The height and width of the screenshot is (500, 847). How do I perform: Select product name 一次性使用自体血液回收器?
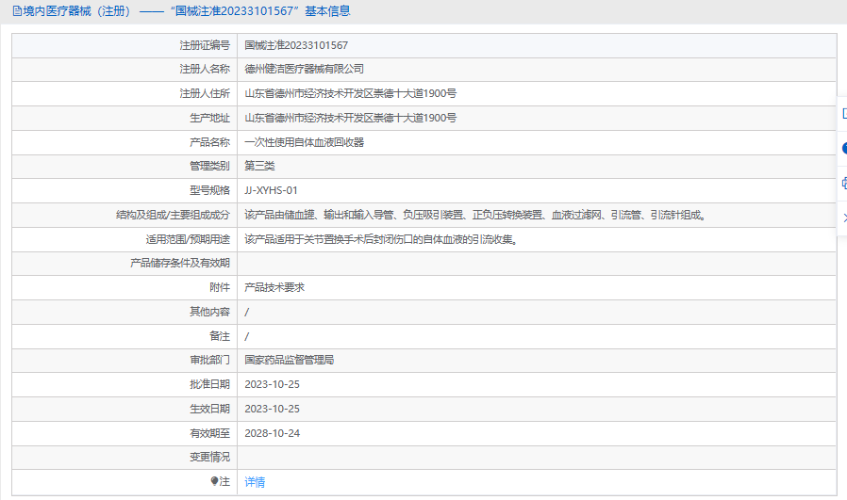pos(304,142)
